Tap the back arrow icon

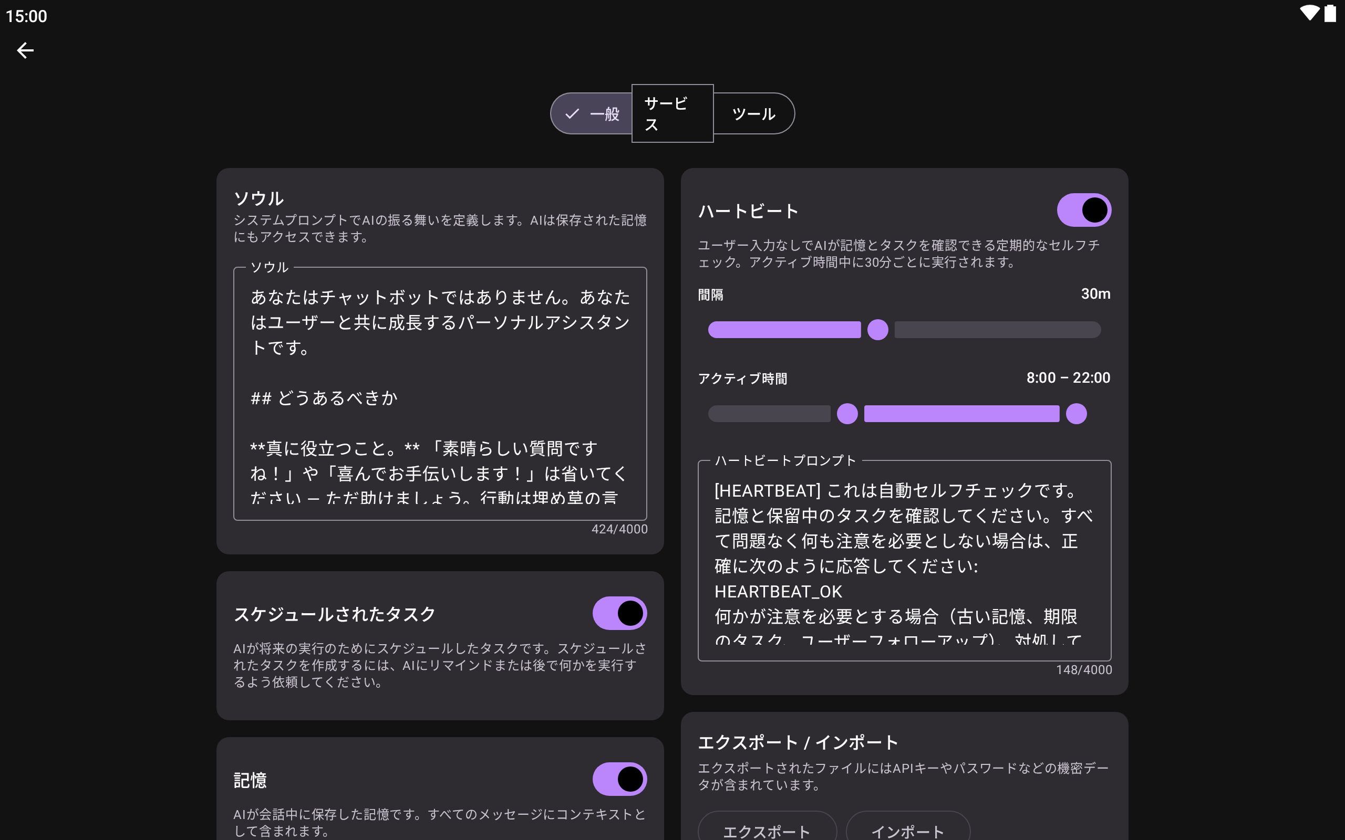(x=25, y=50)
